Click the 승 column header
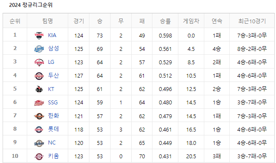Screen dimensions: 276x163 coord(100,21)
